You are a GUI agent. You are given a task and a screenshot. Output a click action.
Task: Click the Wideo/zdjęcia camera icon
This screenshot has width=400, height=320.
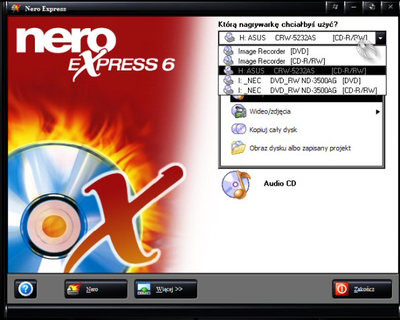[x=239, y=111]
